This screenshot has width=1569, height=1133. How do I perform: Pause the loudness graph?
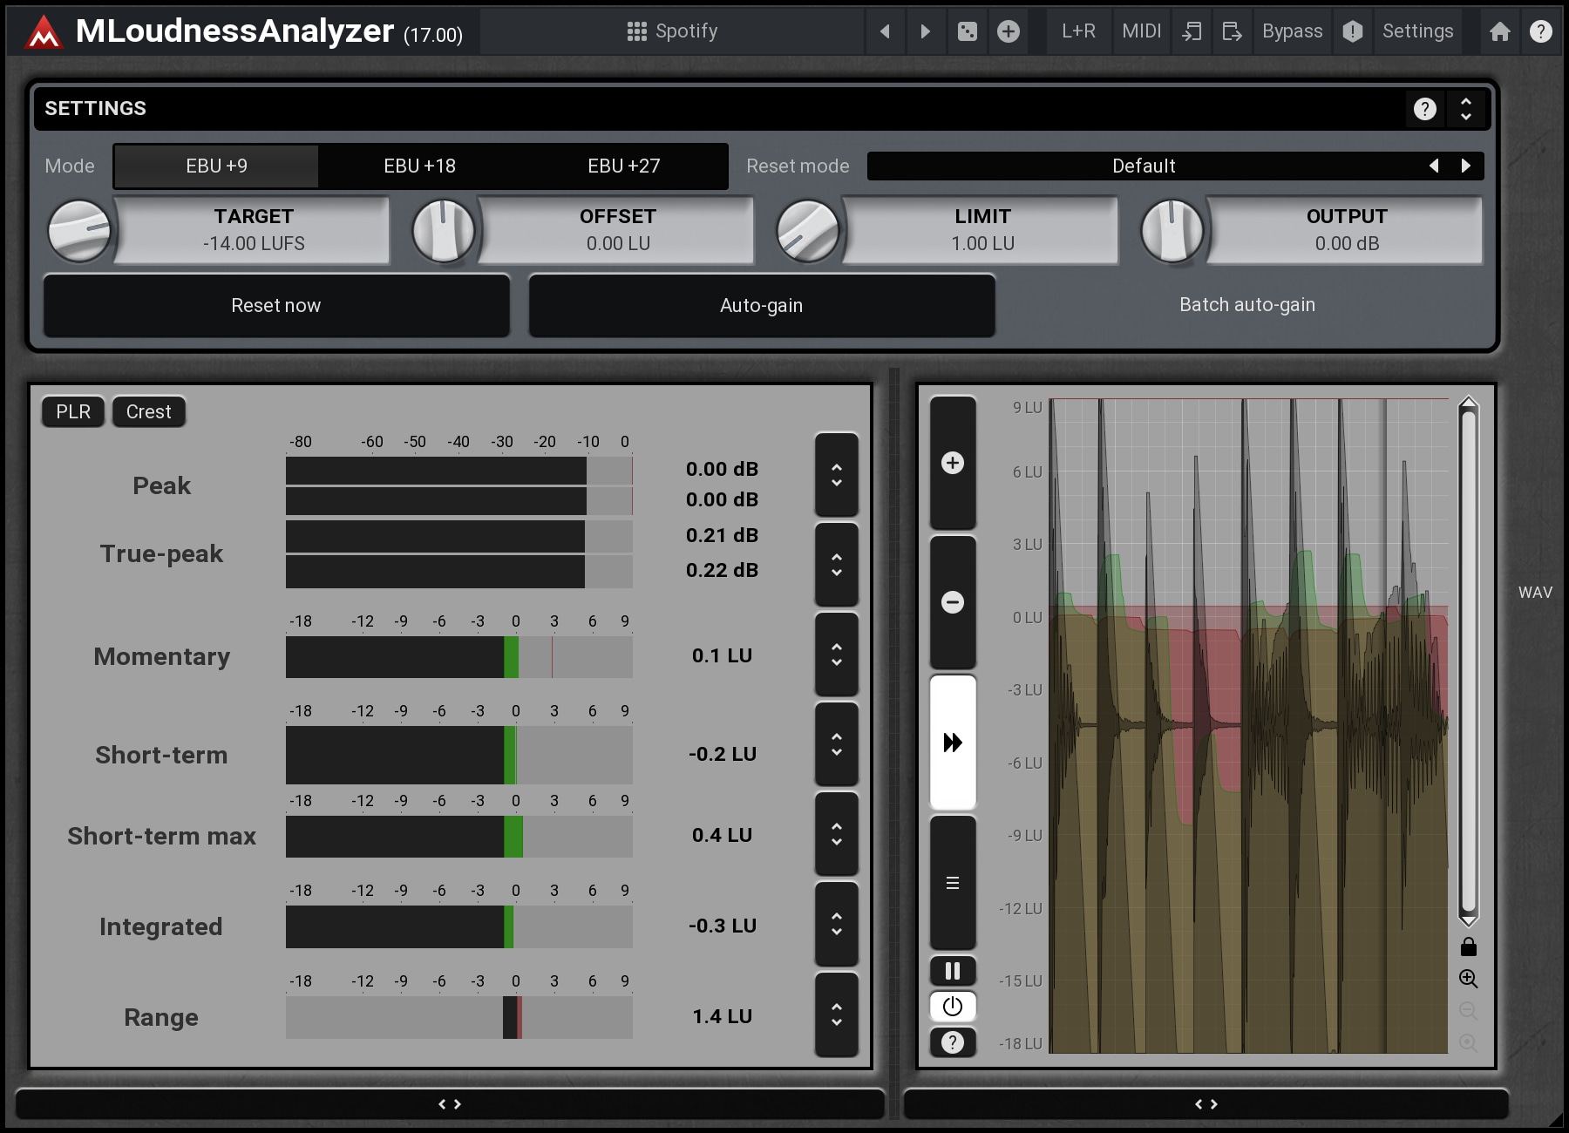[x=953, y=971]
